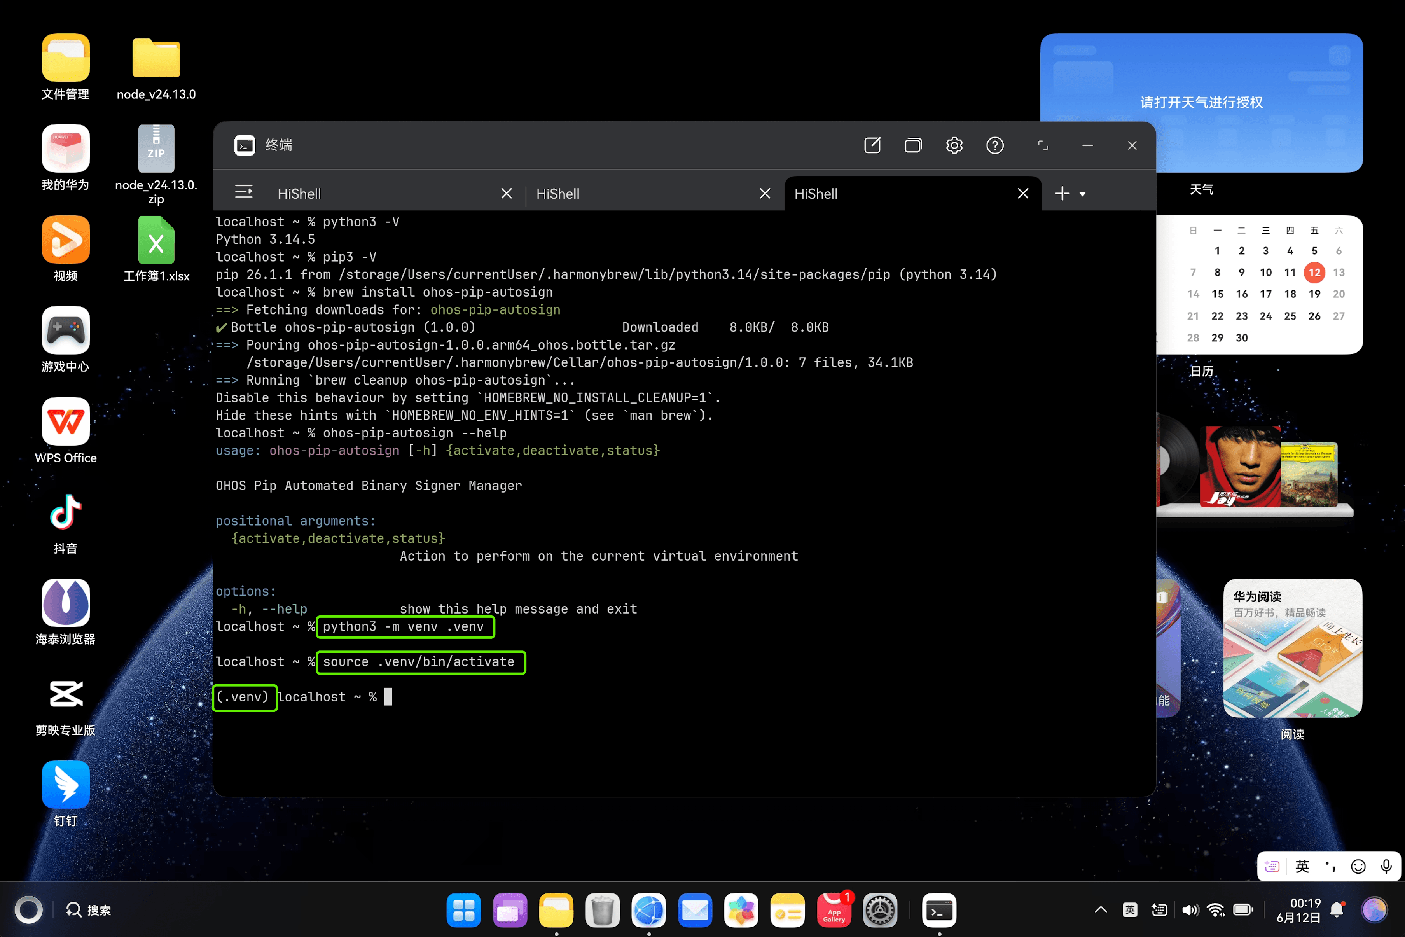Open App Gallery in dock

click(834, 909)
